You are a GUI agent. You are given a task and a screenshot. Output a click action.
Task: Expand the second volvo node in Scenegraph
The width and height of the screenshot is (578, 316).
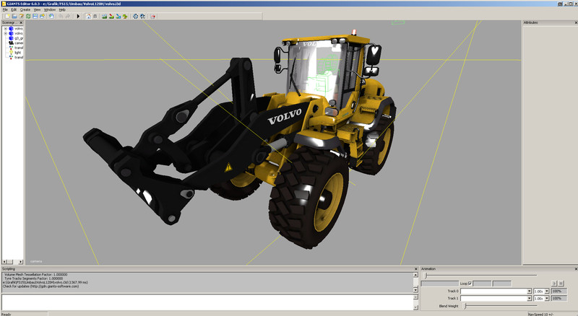coord(6,33)
